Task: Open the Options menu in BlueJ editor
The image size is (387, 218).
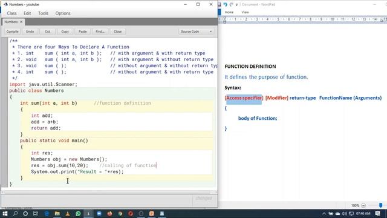Action: click(x=63, y=13)
